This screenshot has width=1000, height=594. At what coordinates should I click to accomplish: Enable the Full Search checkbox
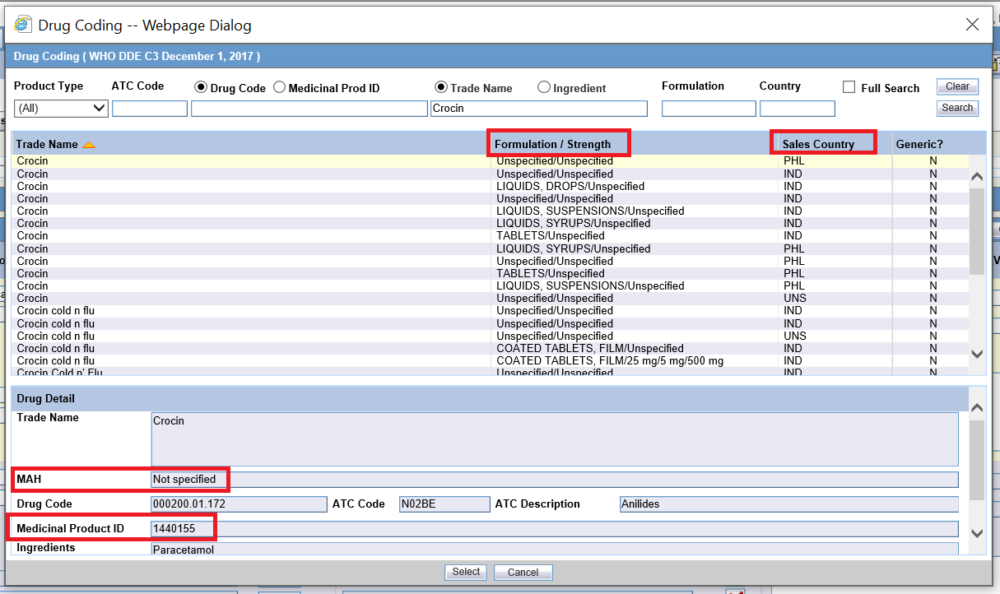pos(849,87)
